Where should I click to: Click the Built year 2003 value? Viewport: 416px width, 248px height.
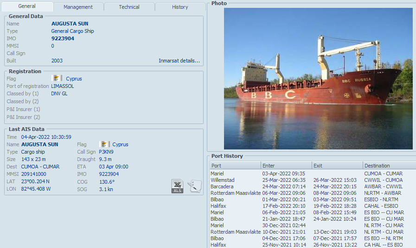pyautogui.click(x=57, y=61)
